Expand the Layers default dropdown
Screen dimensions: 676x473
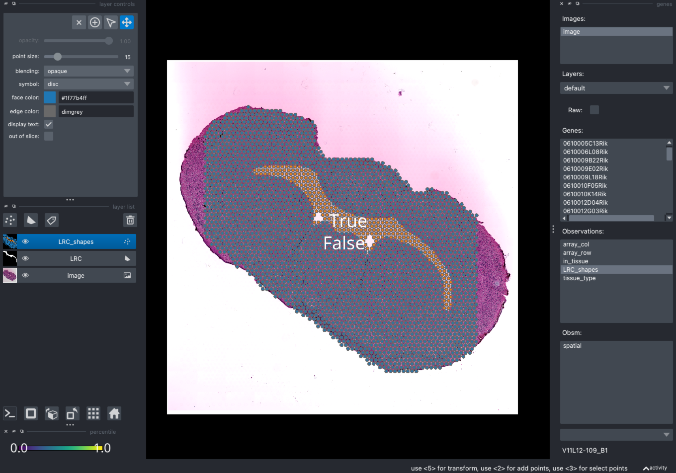616,88
